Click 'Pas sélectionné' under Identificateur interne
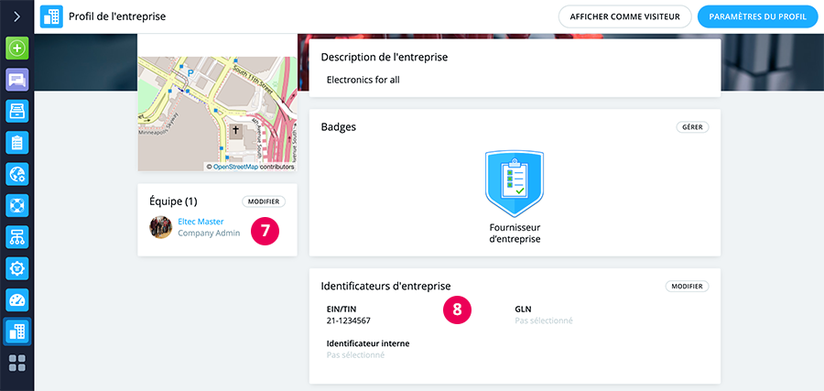This screenshot has height=391, width=824. pyautogui.click(x=356, y=355)
